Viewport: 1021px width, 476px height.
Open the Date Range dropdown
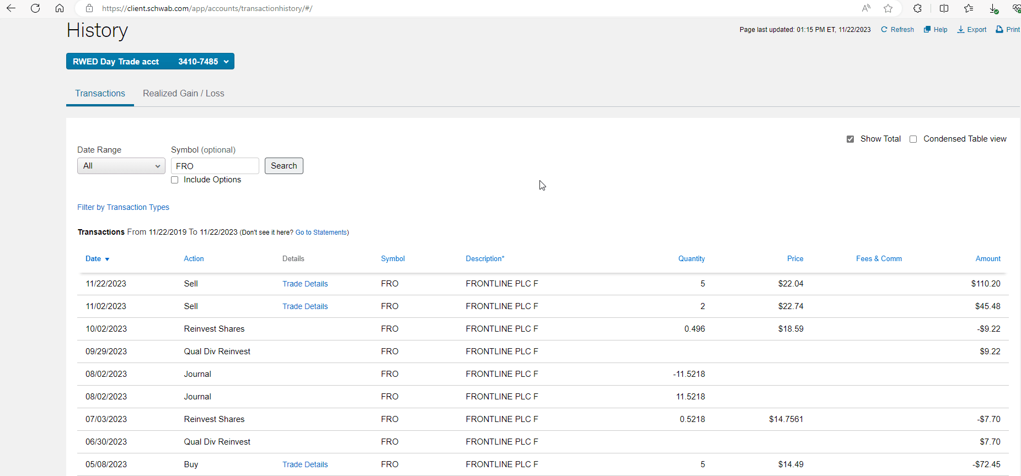[121, 166]
